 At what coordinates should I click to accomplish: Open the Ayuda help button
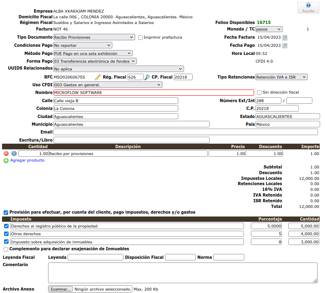click(308, 8)
